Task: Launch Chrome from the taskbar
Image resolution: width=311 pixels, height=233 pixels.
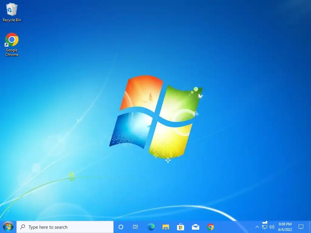Action: [210, 227]
